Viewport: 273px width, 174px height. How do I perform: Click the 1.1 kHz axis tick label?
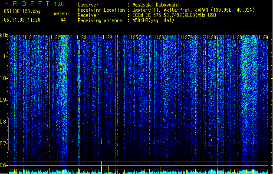(3, 57)
